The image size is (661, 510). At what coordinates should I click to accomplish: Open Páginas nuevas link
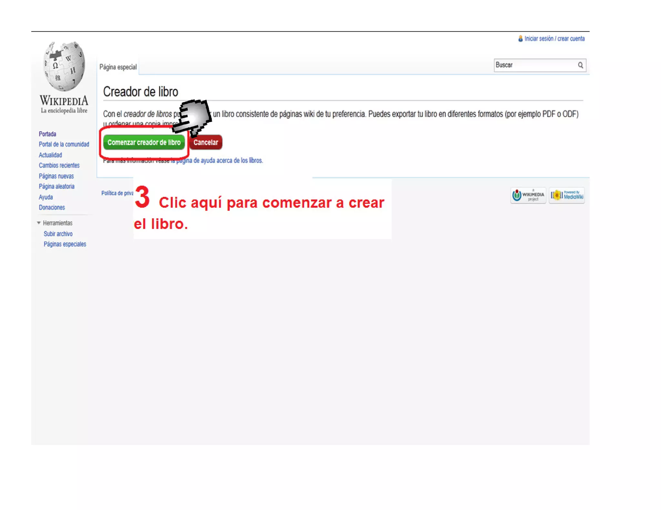pyautogui.click(x=56, y=176)
